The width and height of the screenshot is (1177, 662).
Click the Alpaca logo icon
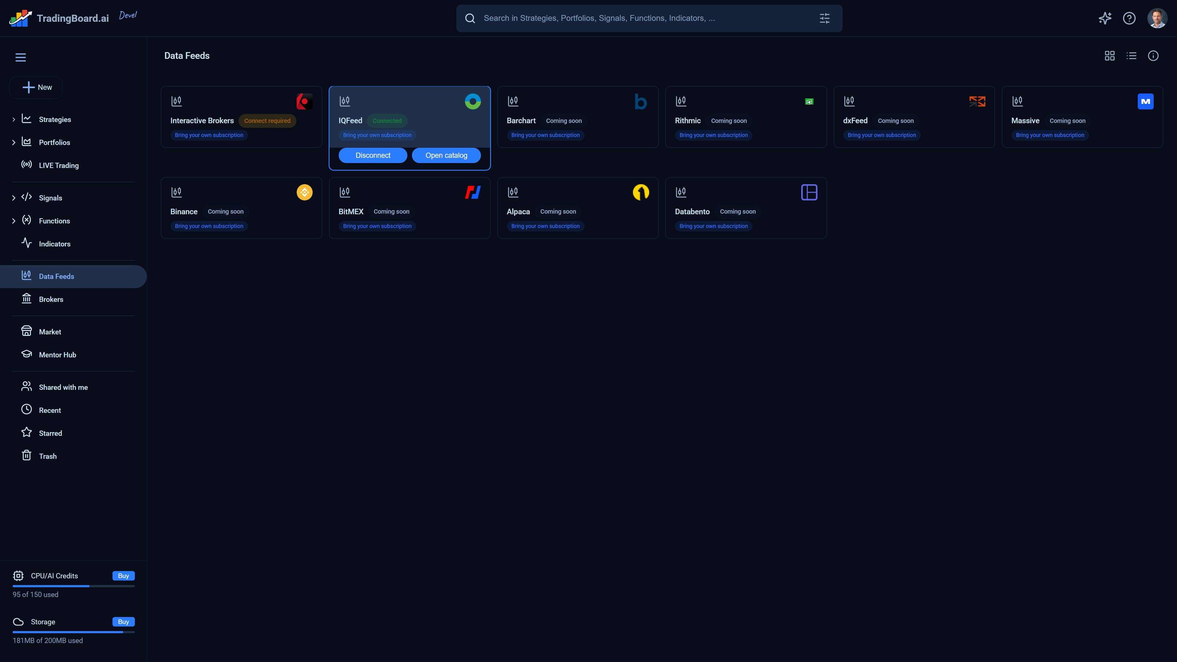click(641, 192)
